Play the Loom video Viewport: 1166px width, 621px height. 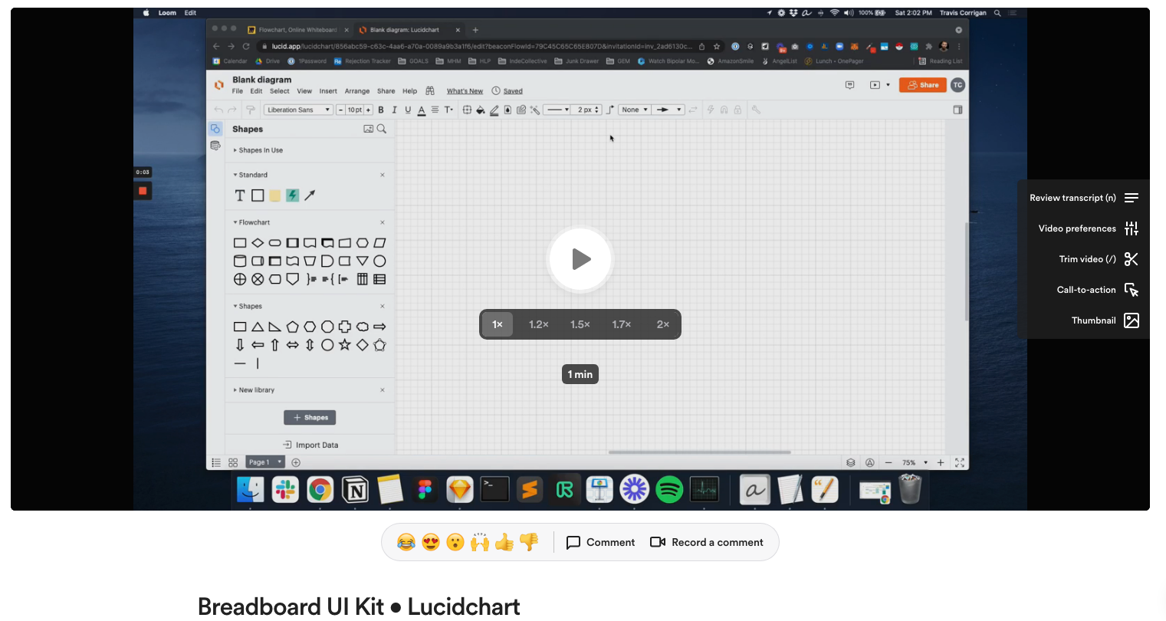click(x=580, y=259)
